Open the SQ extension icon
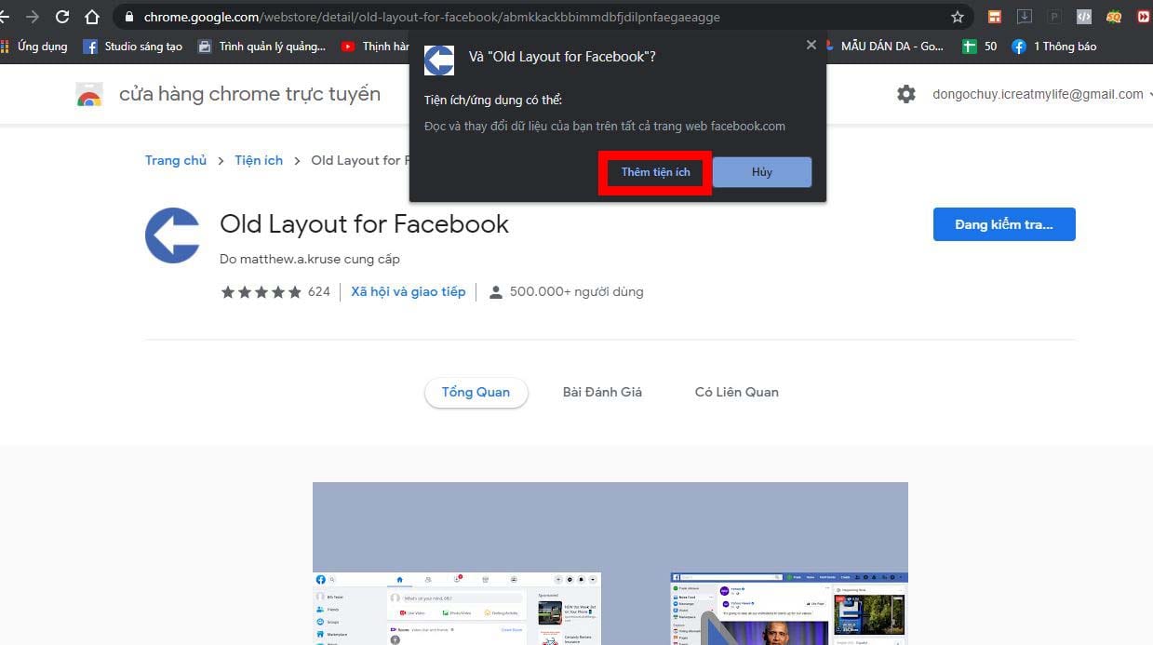This screenshot has height=645, width=1153. pyautogui.click(x=1114, y=16)
